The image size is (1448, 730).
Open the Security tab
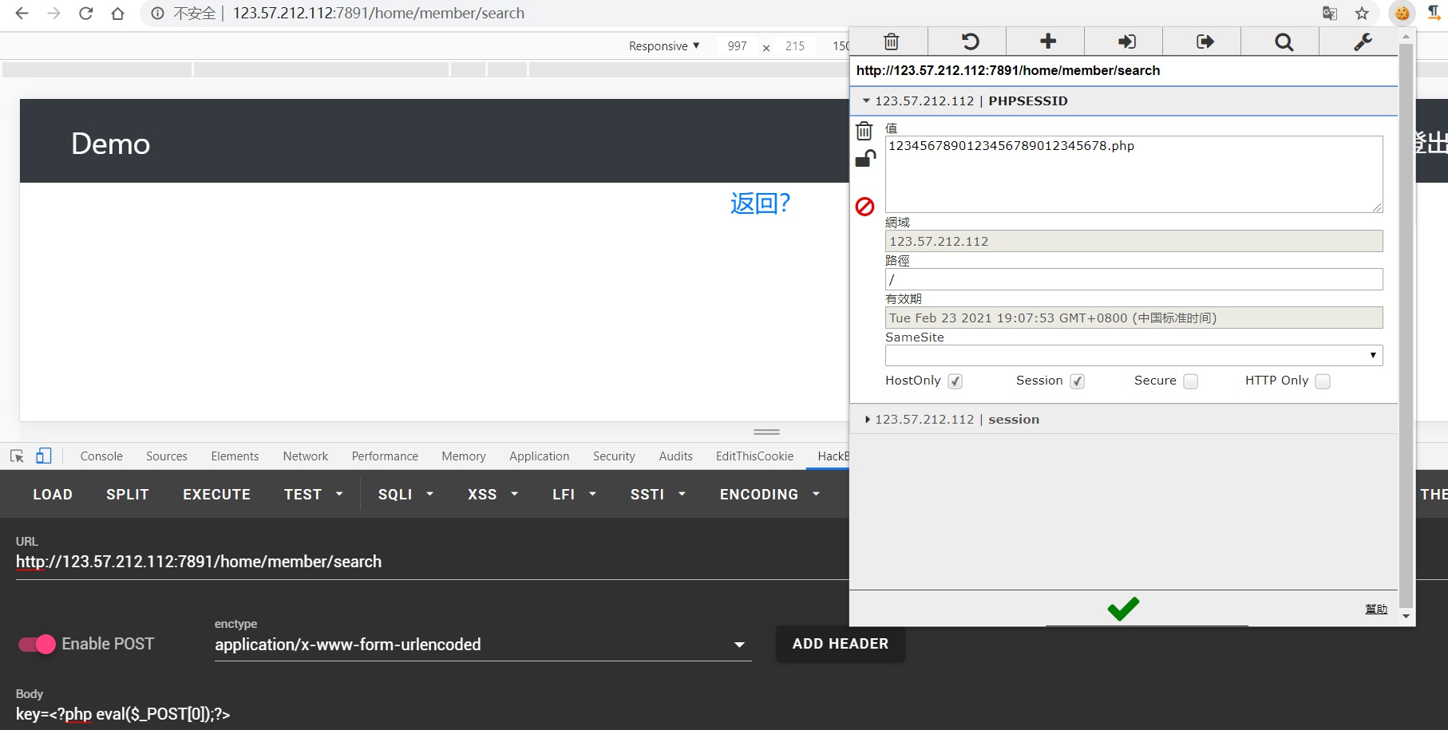pos(614,456)
